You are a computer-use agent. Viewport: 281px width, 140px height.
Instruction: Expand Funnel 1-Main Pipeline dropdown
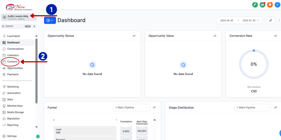131,108
